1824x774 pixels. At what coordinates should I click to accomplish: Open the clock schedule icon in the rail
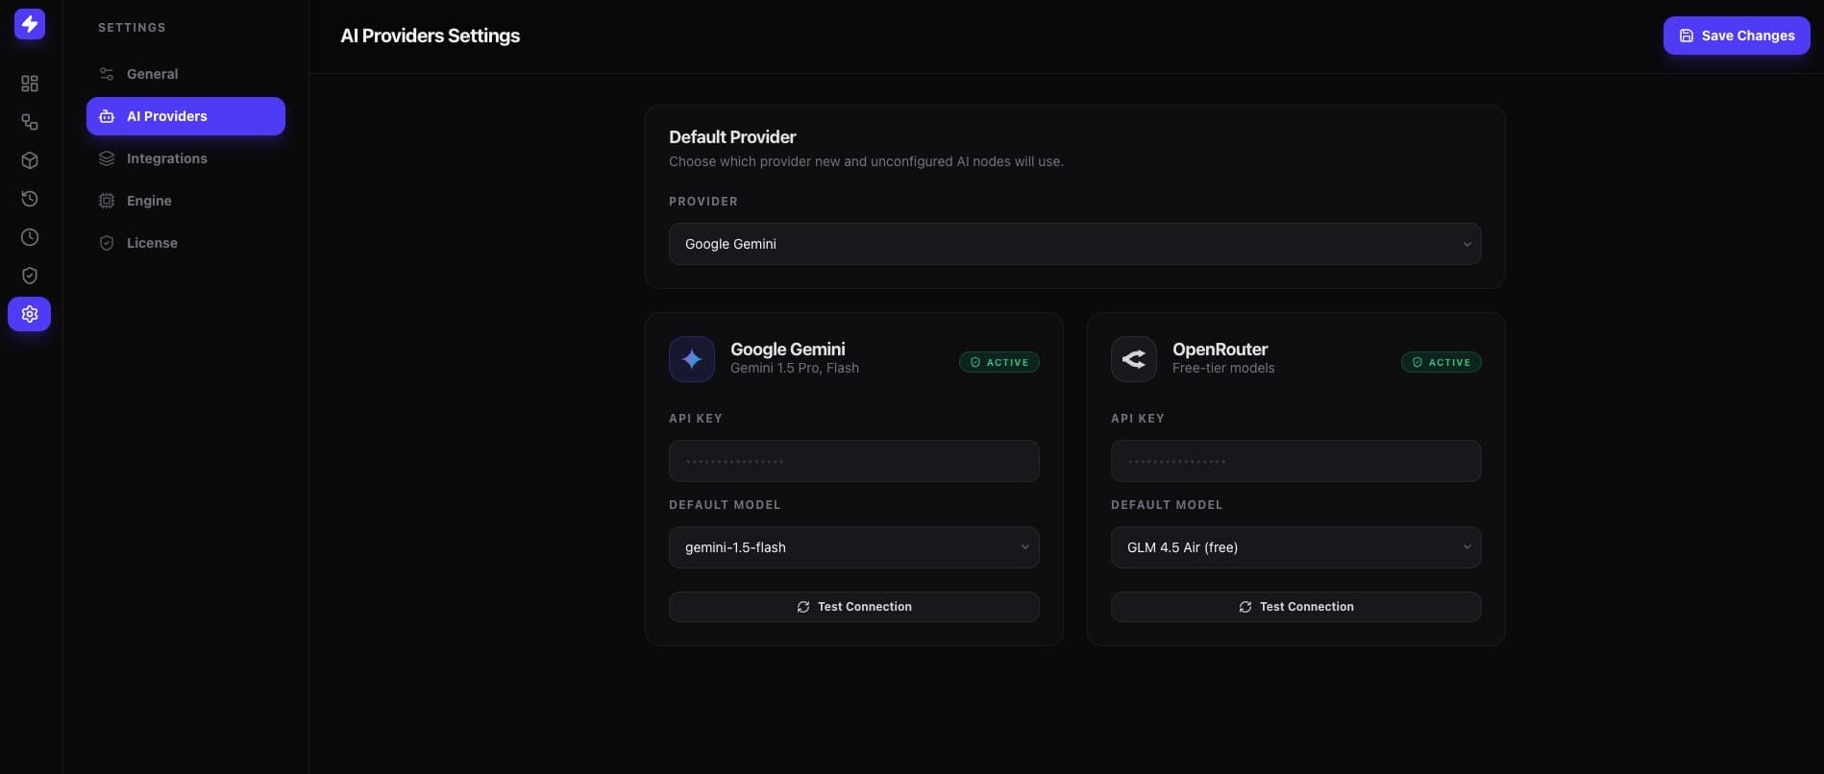tap(30, 237)
